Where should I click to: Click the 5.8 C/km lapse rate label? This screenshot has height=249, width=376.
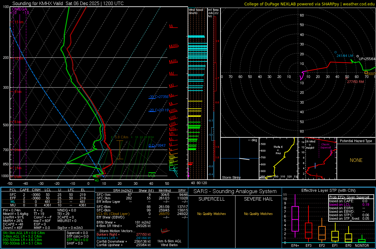point(121,137)
